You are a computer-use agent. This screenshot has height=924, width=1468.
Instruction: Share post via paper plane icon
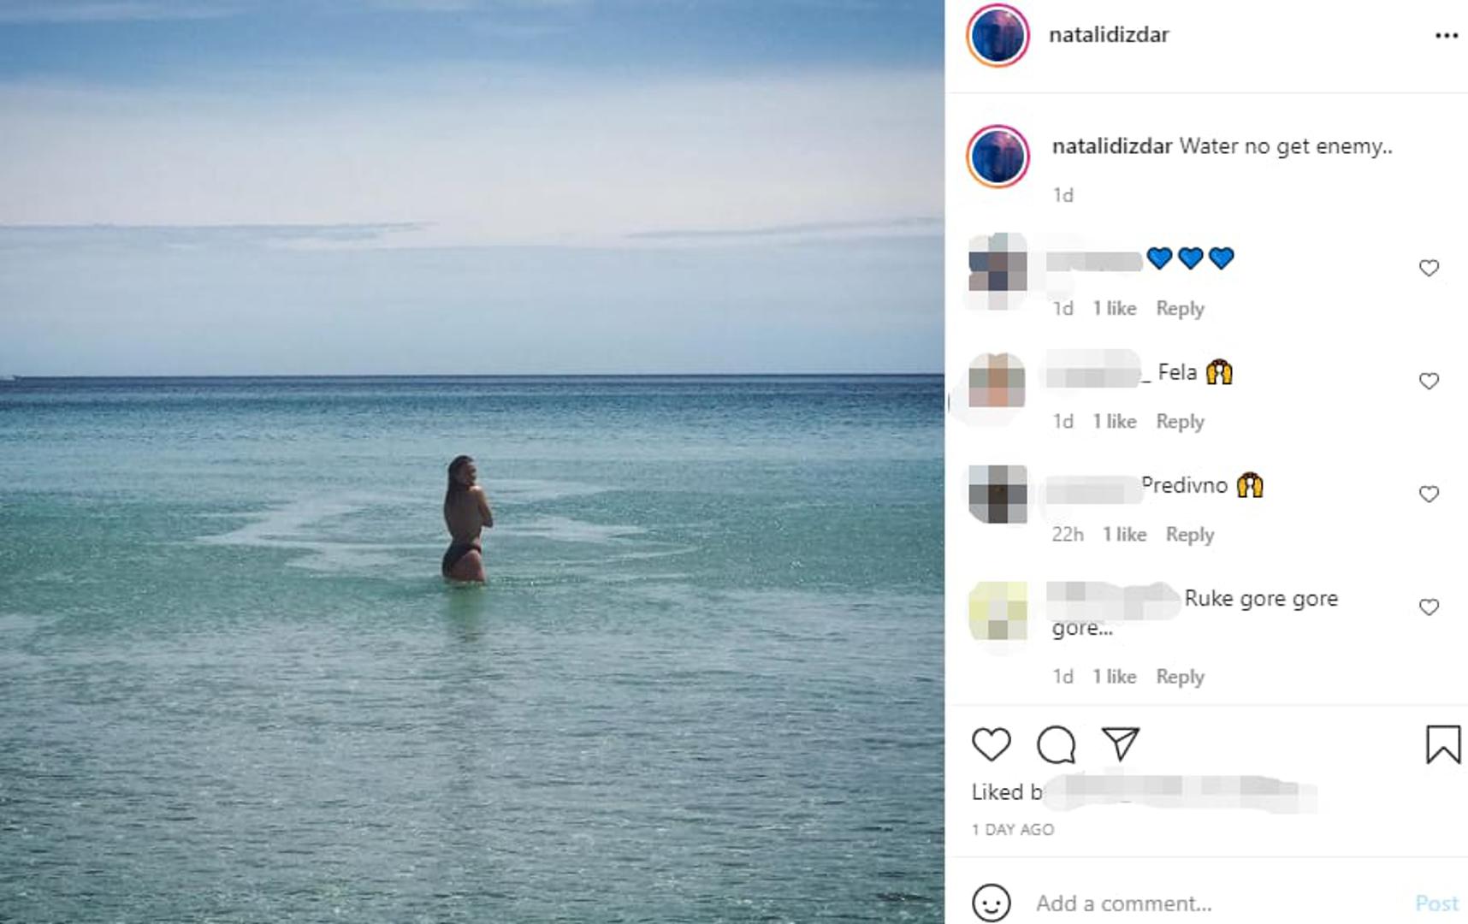pos(1120,744)
